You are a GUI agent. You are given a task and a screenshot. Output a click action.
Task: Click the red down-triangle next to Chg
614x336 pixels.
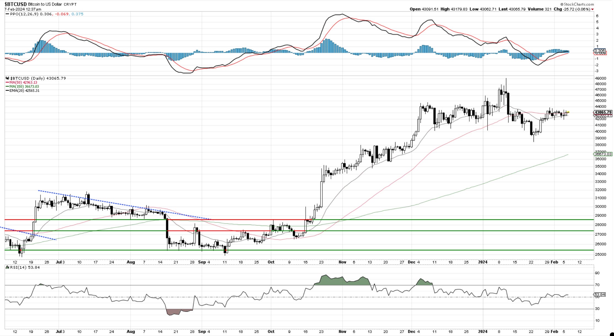(x=593, y=9)
